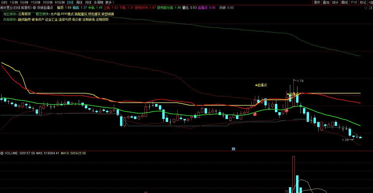
Task: Switch to 日线 daily period tab
Action: (x=70, y=2)
